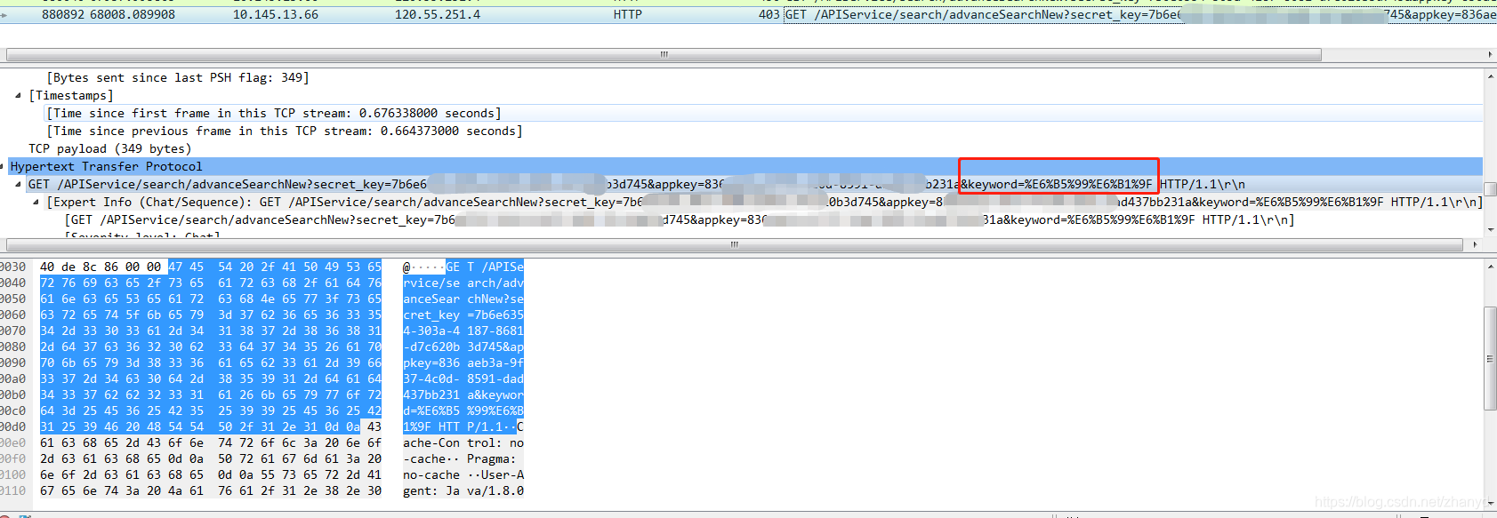This screenshot has height=518, width=1497.
Task: Click hex offset 0040 row label
Action: point(13,283)
